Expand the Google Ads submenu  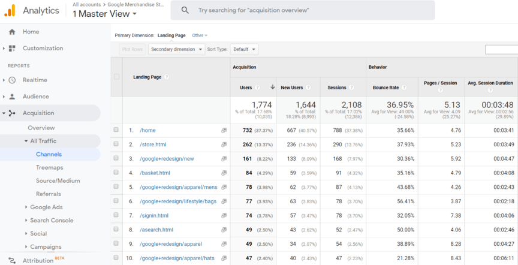(46, 207)
